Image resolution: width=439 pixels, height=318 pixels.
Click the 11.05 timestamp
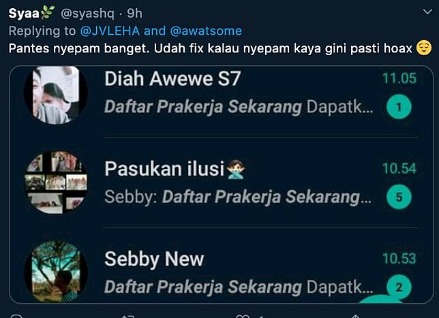399,78
